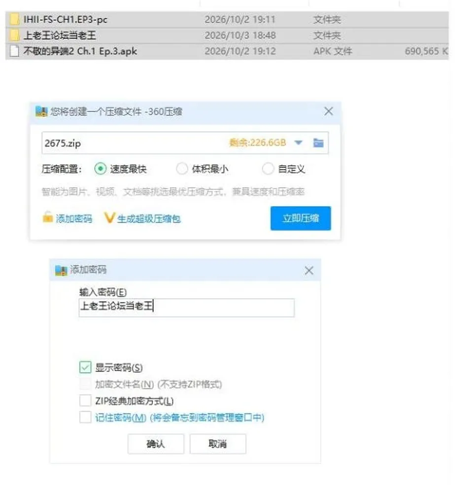The width and height of the screenshot is (473, 485).
Task: Cancel the password dialog with 取消
Action: (218, 444)
